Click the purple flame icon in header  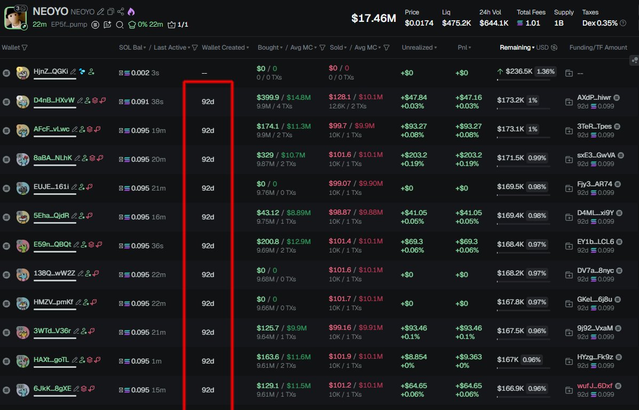pos(131,12)
